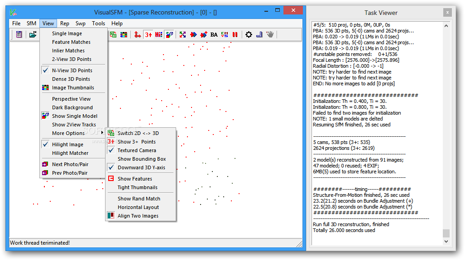The image size is (465, 260).
Task: Toggle the 3+ points toolbar button
Action: [148, 35]
